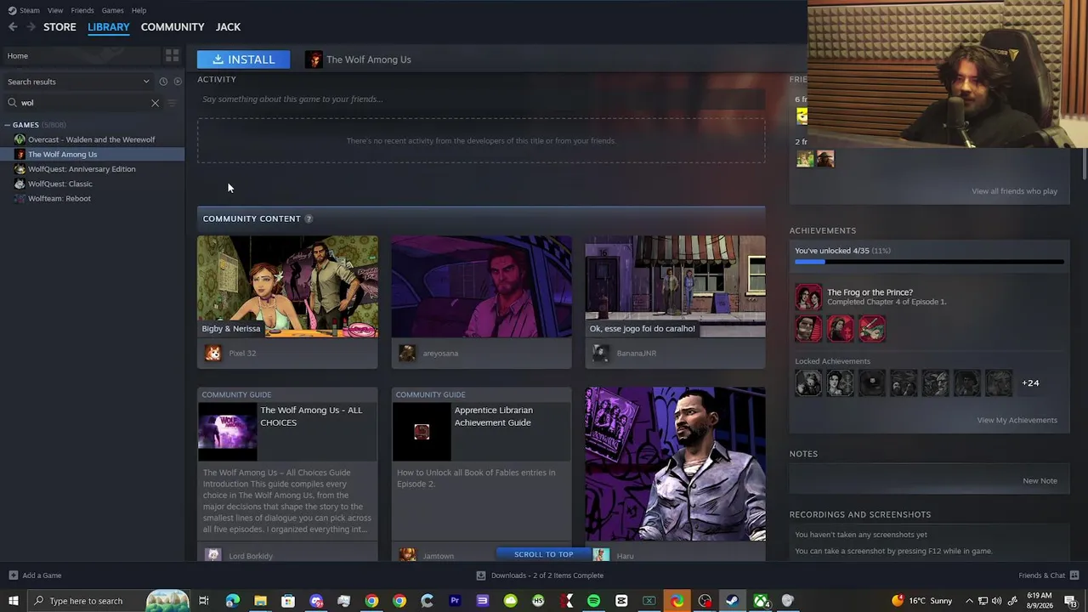Open Bigby & Nerissa screenshot thumbnail
Image resolution: width=1088 pixels, height=612 pixels.
(x=287, y=286)
